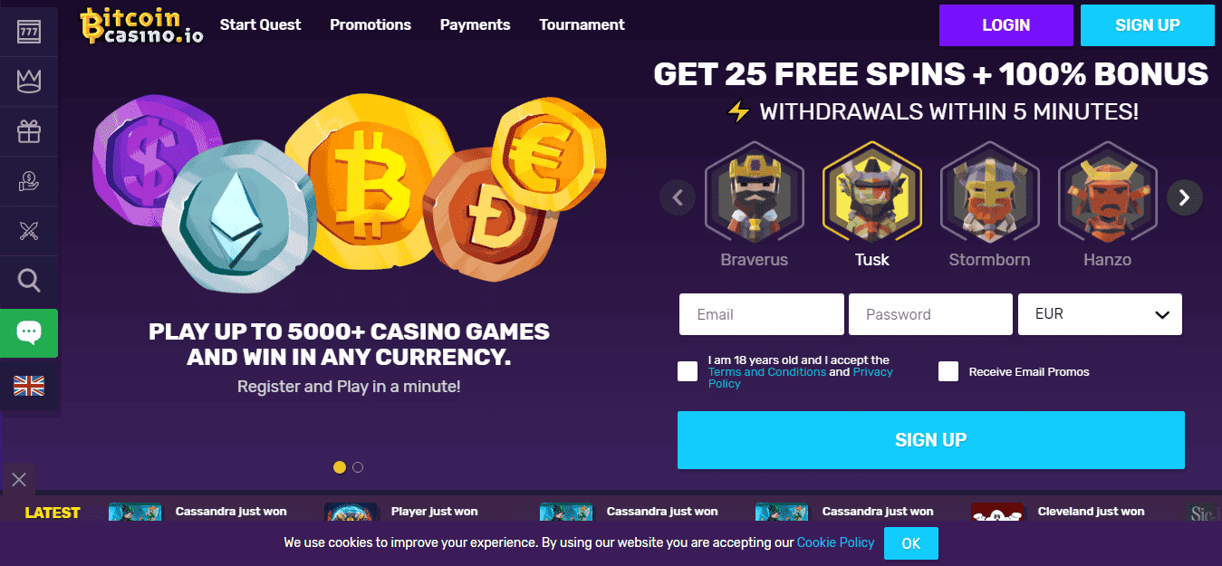Image resolution: width=1222 pixels, height=566 pixels.
Task: Click the magnifying glass search icon
Action: (x=29, y=282)
